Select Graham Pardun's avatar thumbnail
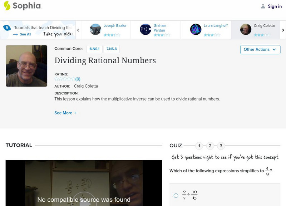Screen dimensions: 286x206 point(146,29)
